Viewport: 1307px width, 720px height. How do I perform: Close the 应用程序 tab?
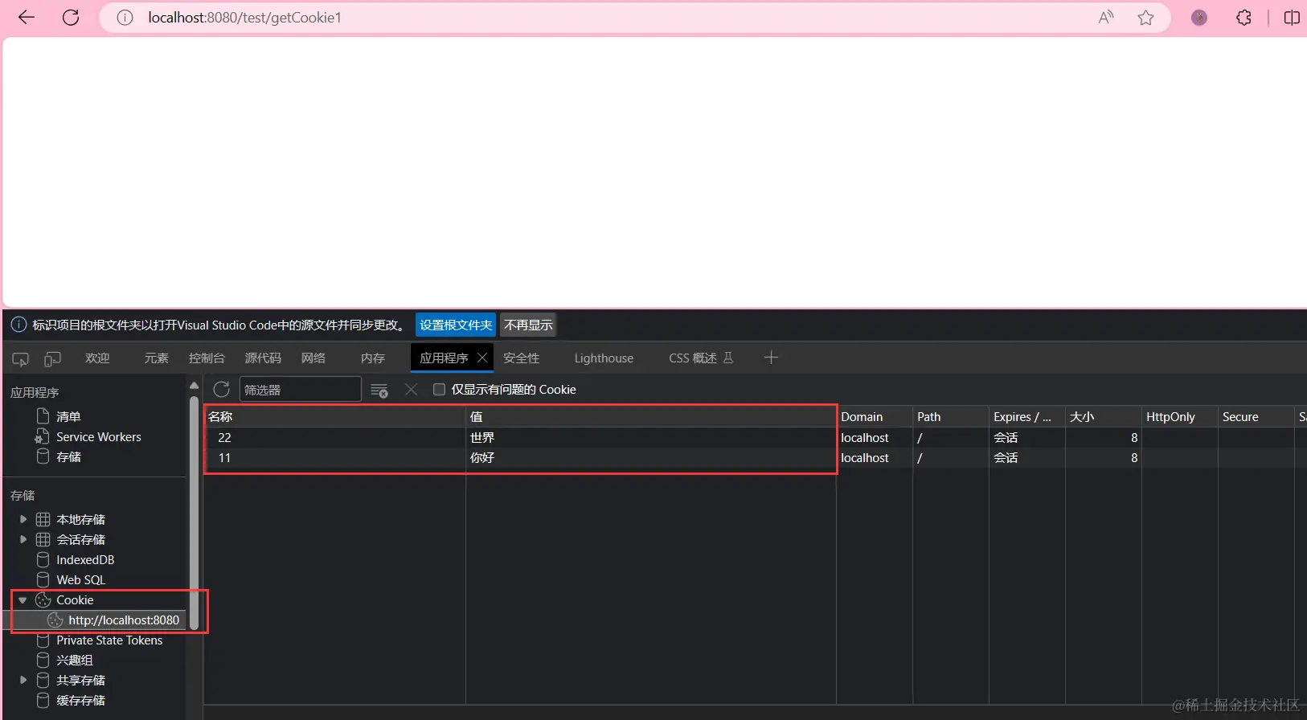tap(482, 358)
